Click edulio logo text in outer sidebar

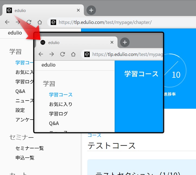pyautogui.click(x=15, y=33)
